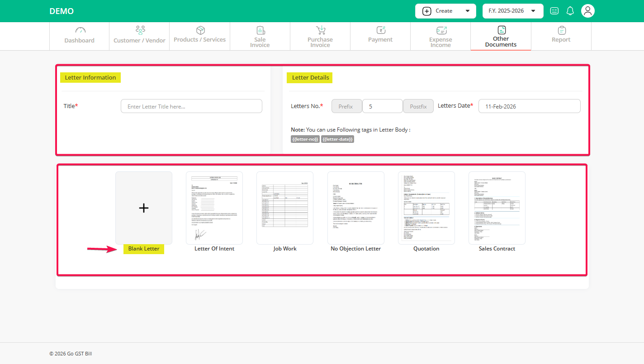Go to the Report tab
Viewport: 644px width, 364px height.
[x=561, y=36]
